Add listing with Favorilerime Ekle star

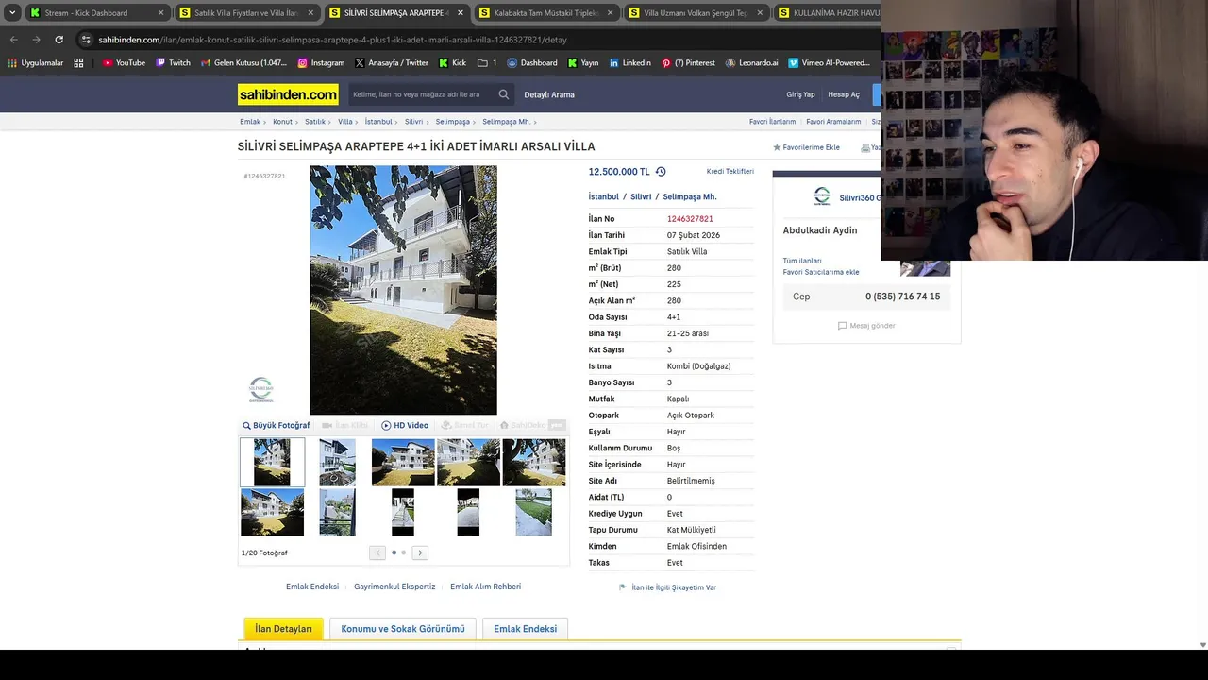tap(807, 147)
